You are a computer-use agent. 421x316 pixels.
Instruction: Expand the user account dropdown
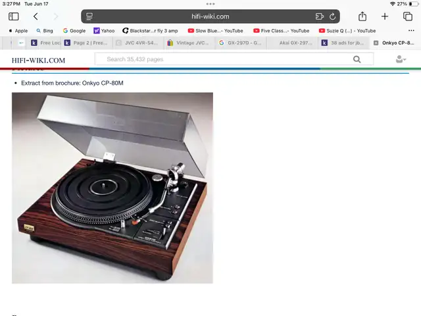[x=401, y=59]
